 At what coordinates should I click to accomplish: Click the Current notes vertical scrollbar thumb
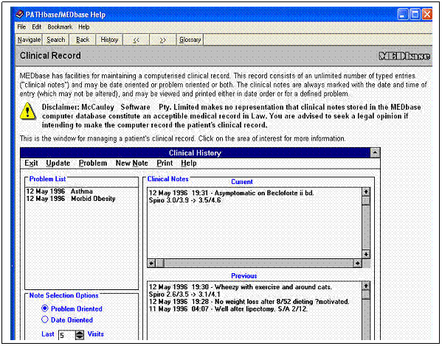[x=366, y=200]
